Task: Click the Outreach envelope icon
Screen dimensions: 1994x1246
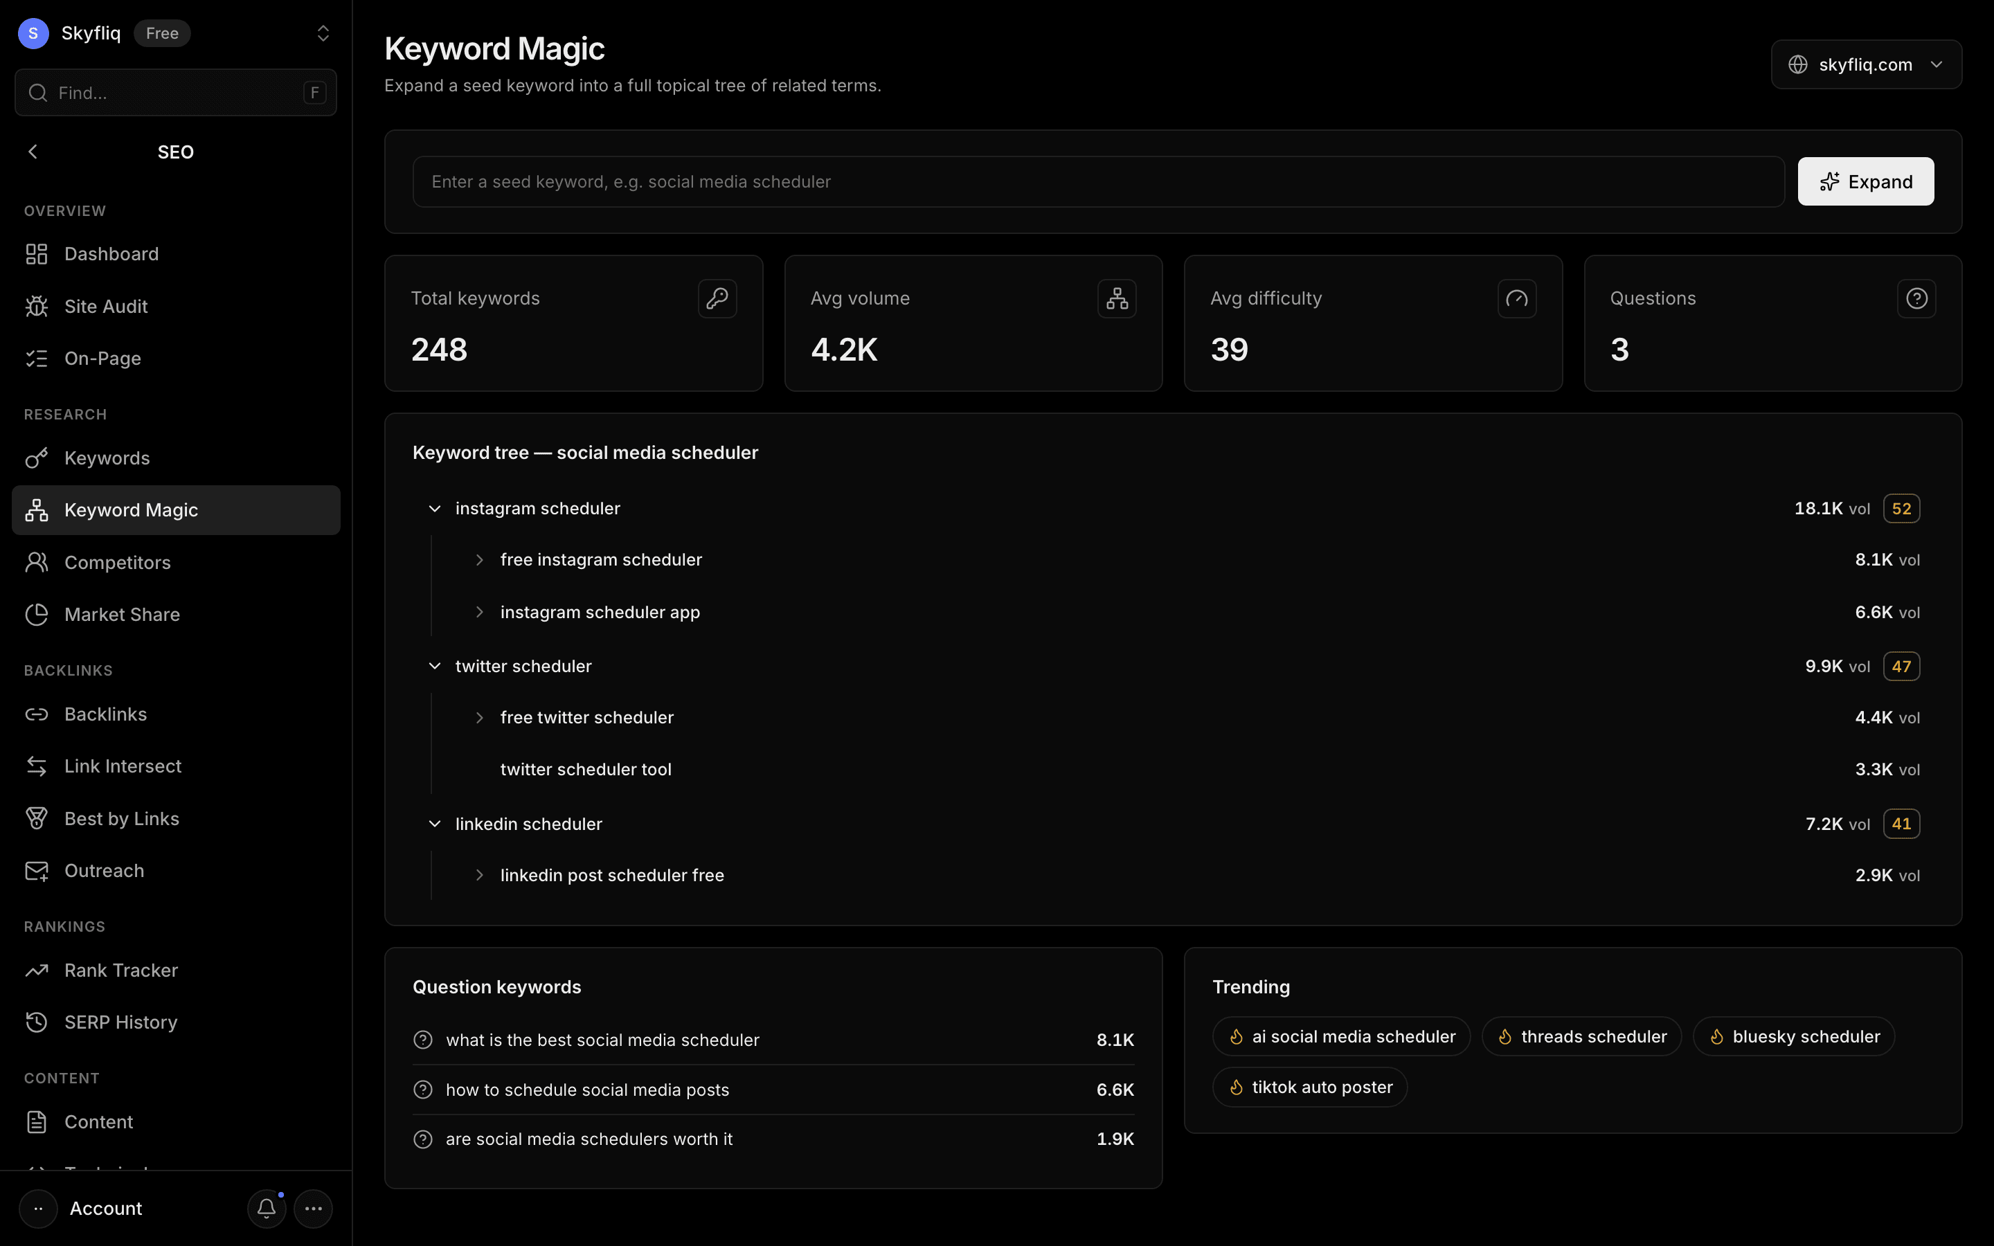Action: (36, 871)
